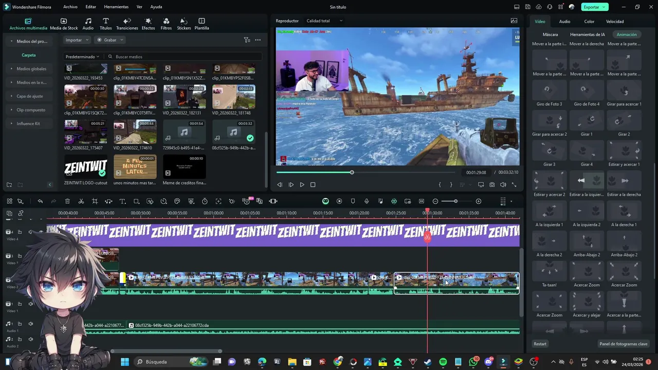Expand the Medios globales item
658x370 pixels.
[11, 69]
